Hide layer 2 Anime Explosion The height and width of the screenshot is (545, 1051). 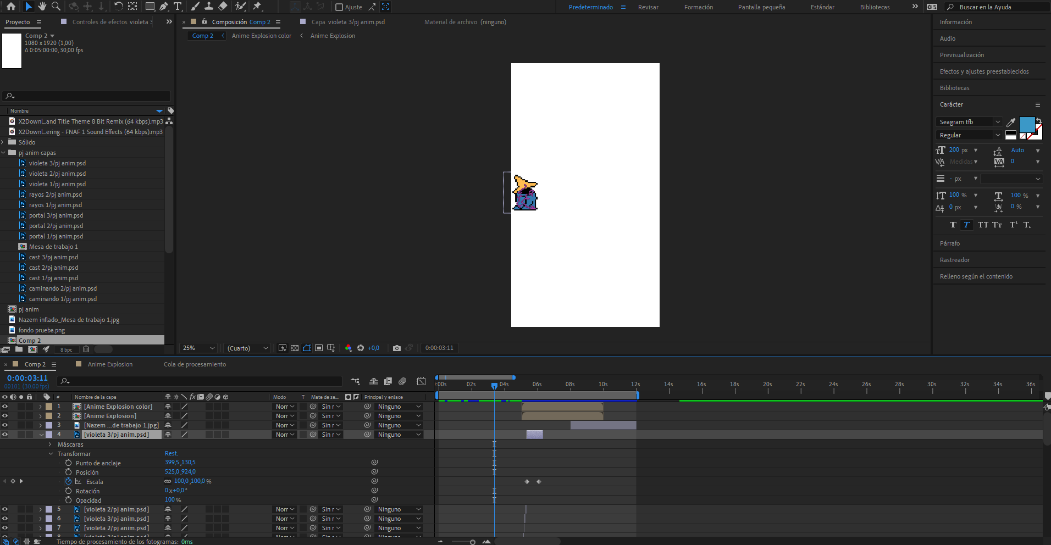click(x=5, y=416)
